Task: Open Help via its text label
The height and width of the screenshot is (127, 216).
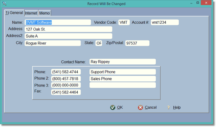Action: [x=177, y=107]
